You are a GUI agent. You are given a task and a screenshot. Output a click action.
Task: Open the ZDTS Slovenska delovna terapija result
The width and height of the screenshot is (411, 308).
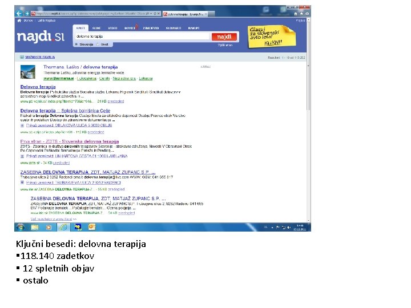click(70, 141)
